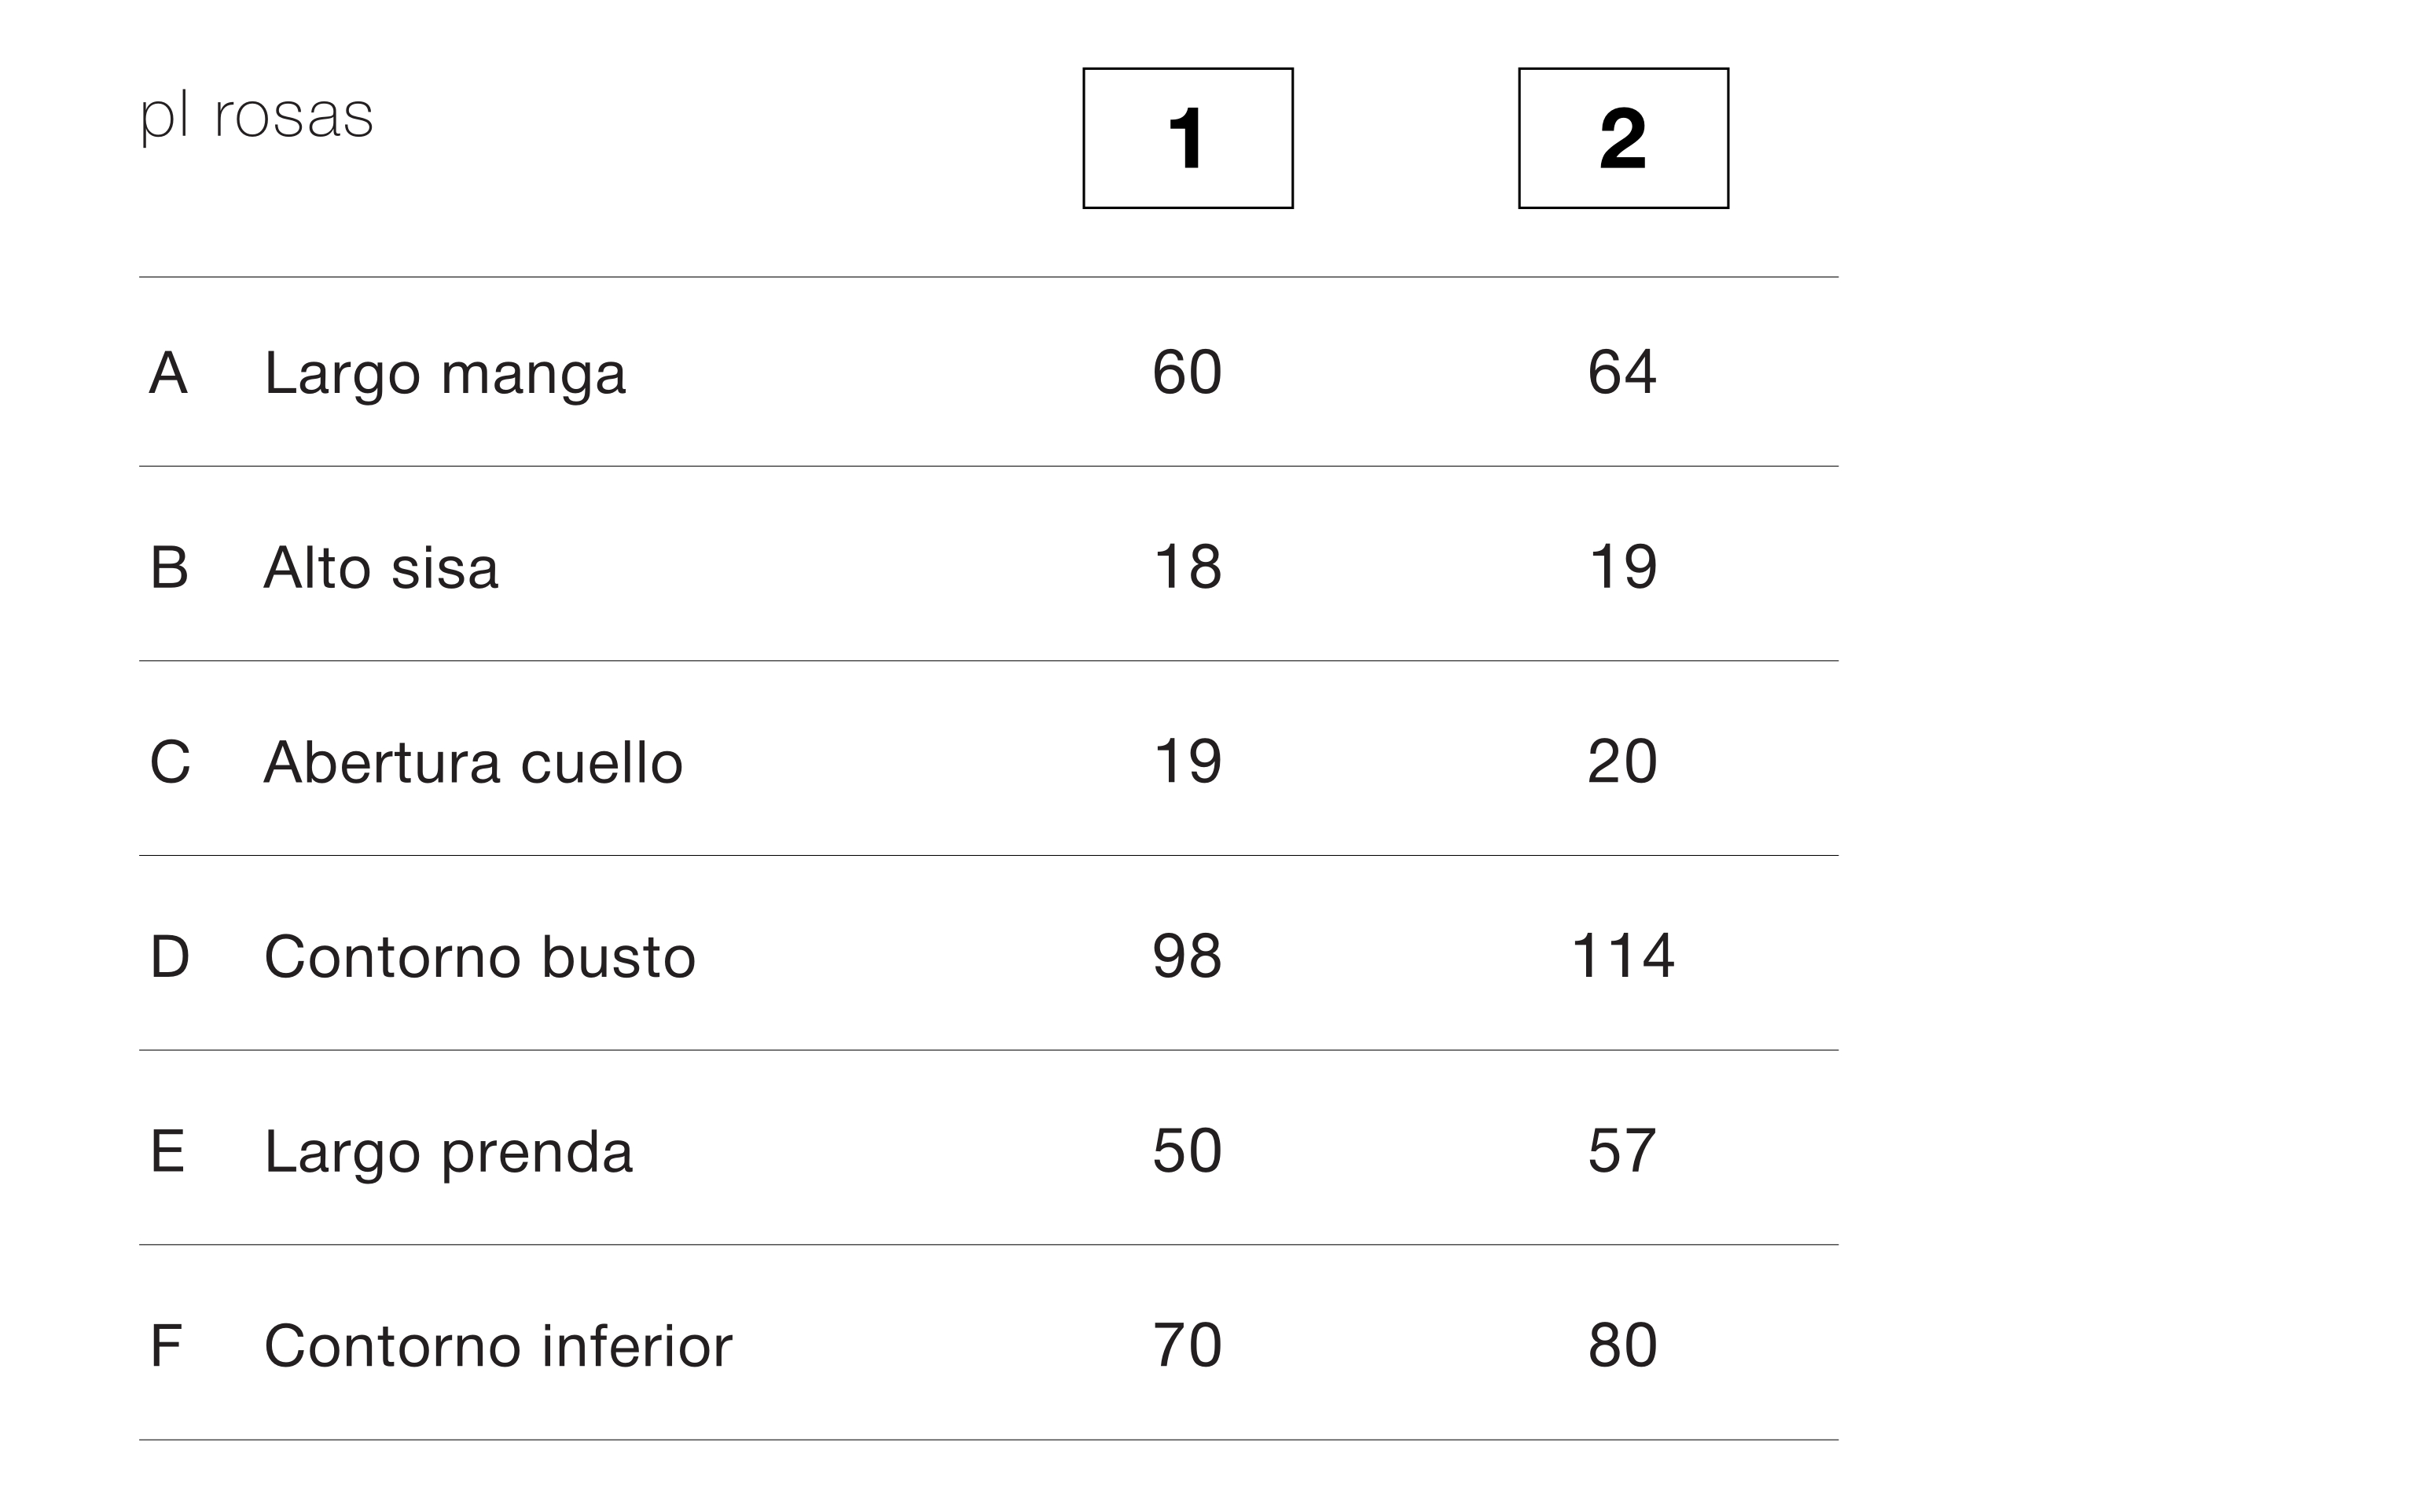Viewport: 2413px width, 1512px height.
Task: Select Contorno busto value 98
Action: 1187,956
